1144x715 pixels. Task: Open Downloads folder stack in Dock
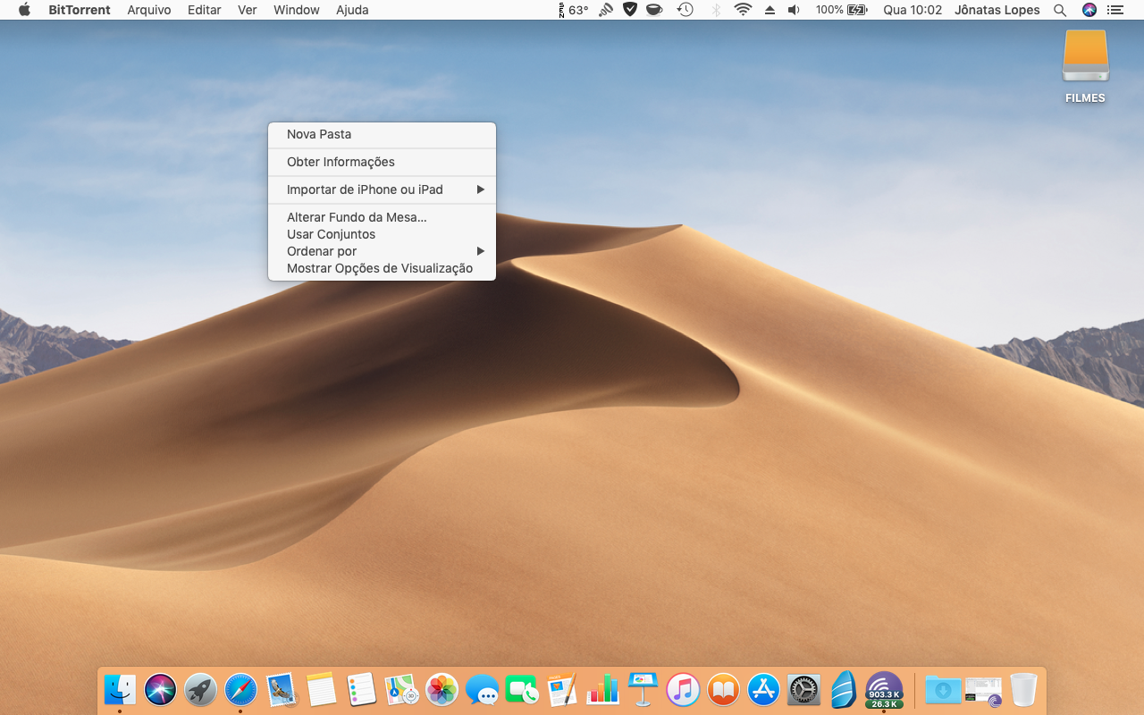pyautogui.click(x=943, y=689)
